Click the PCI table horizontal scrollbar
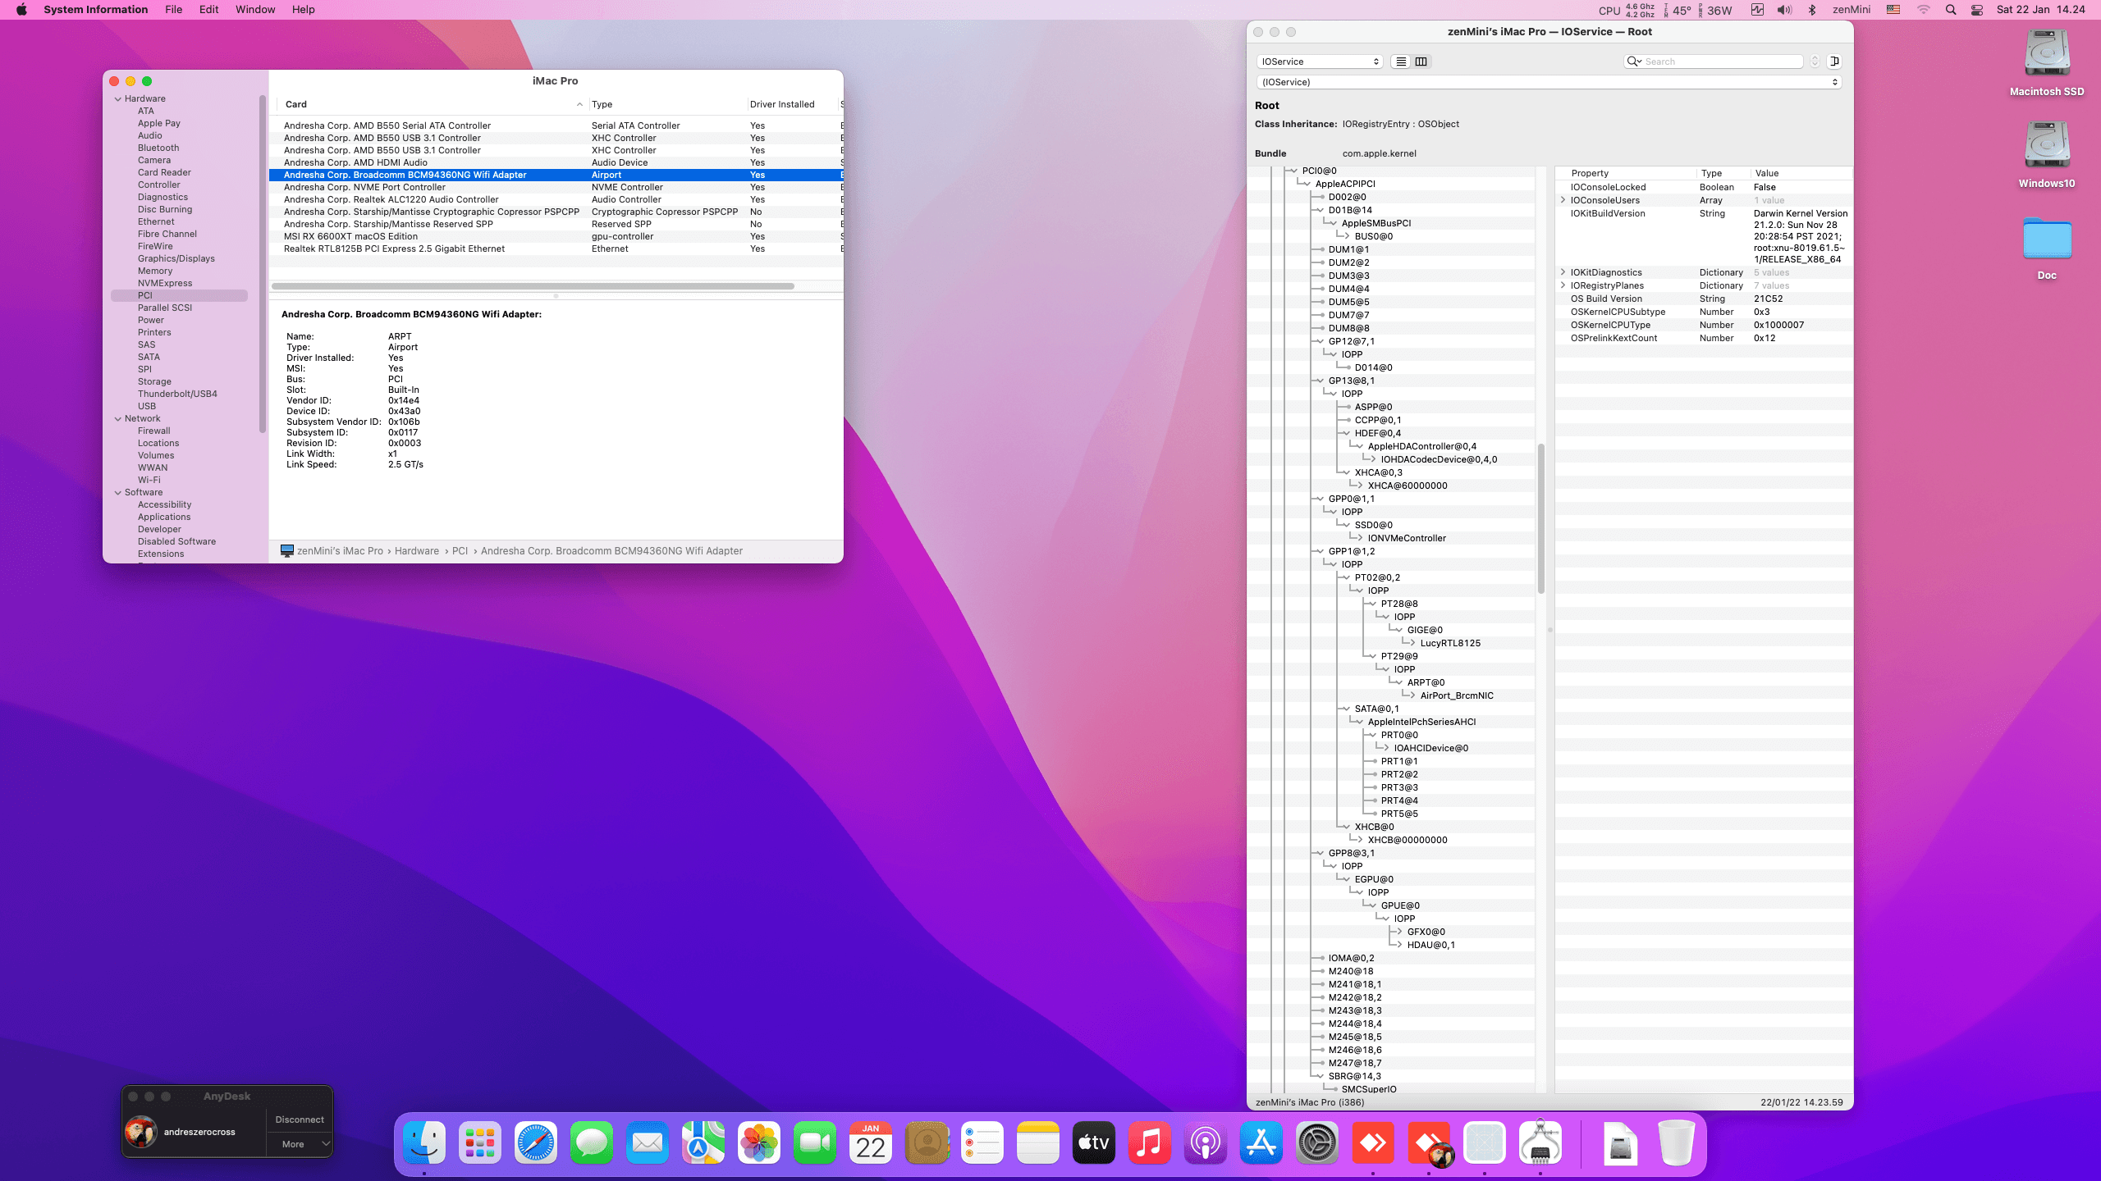The width and height of the screenshot is (2101, 1181). coord(533,286)
